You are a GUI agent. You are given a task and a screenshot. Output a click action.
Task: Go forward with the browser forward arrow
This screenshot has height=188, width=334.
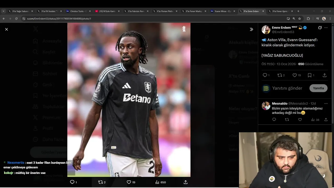tap(10, 19)
